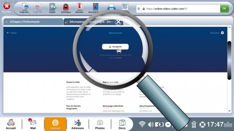The height and width of the screenshot is (131, 234).
Task: Click the lifebuoy help icon
Action: click(202, 125)
